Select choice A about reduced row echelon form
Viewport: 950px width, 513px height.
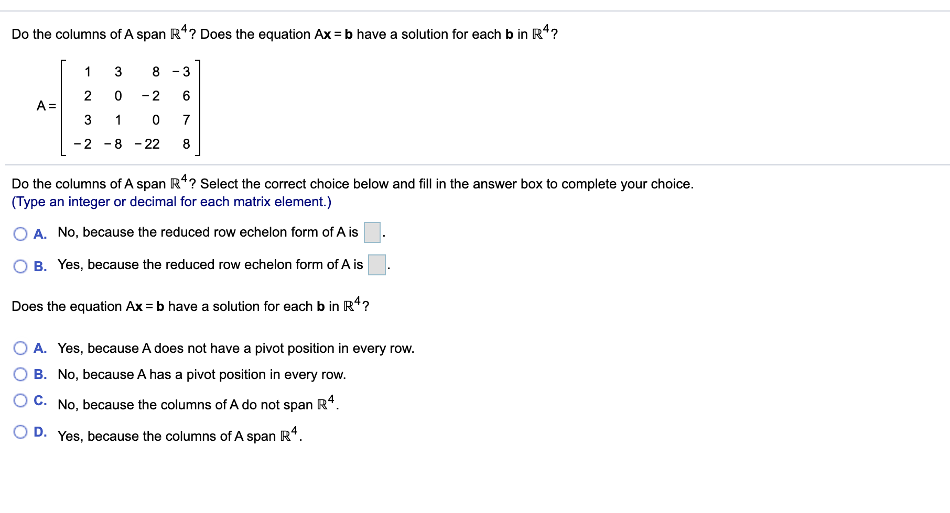point(21,232)
